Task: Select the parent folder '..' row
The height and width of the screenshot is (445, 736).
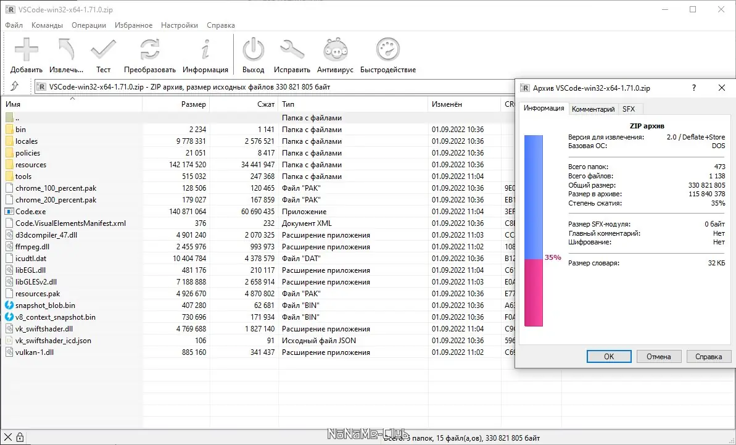Action: [258, 117]
